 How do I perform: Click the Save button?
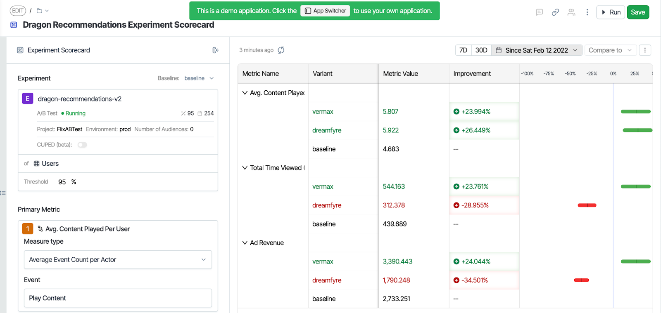638,12
